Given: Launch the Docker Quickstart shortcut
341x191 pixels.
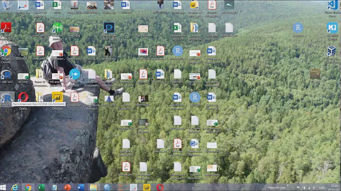Looking at the screenshot, I should [74, 75].
